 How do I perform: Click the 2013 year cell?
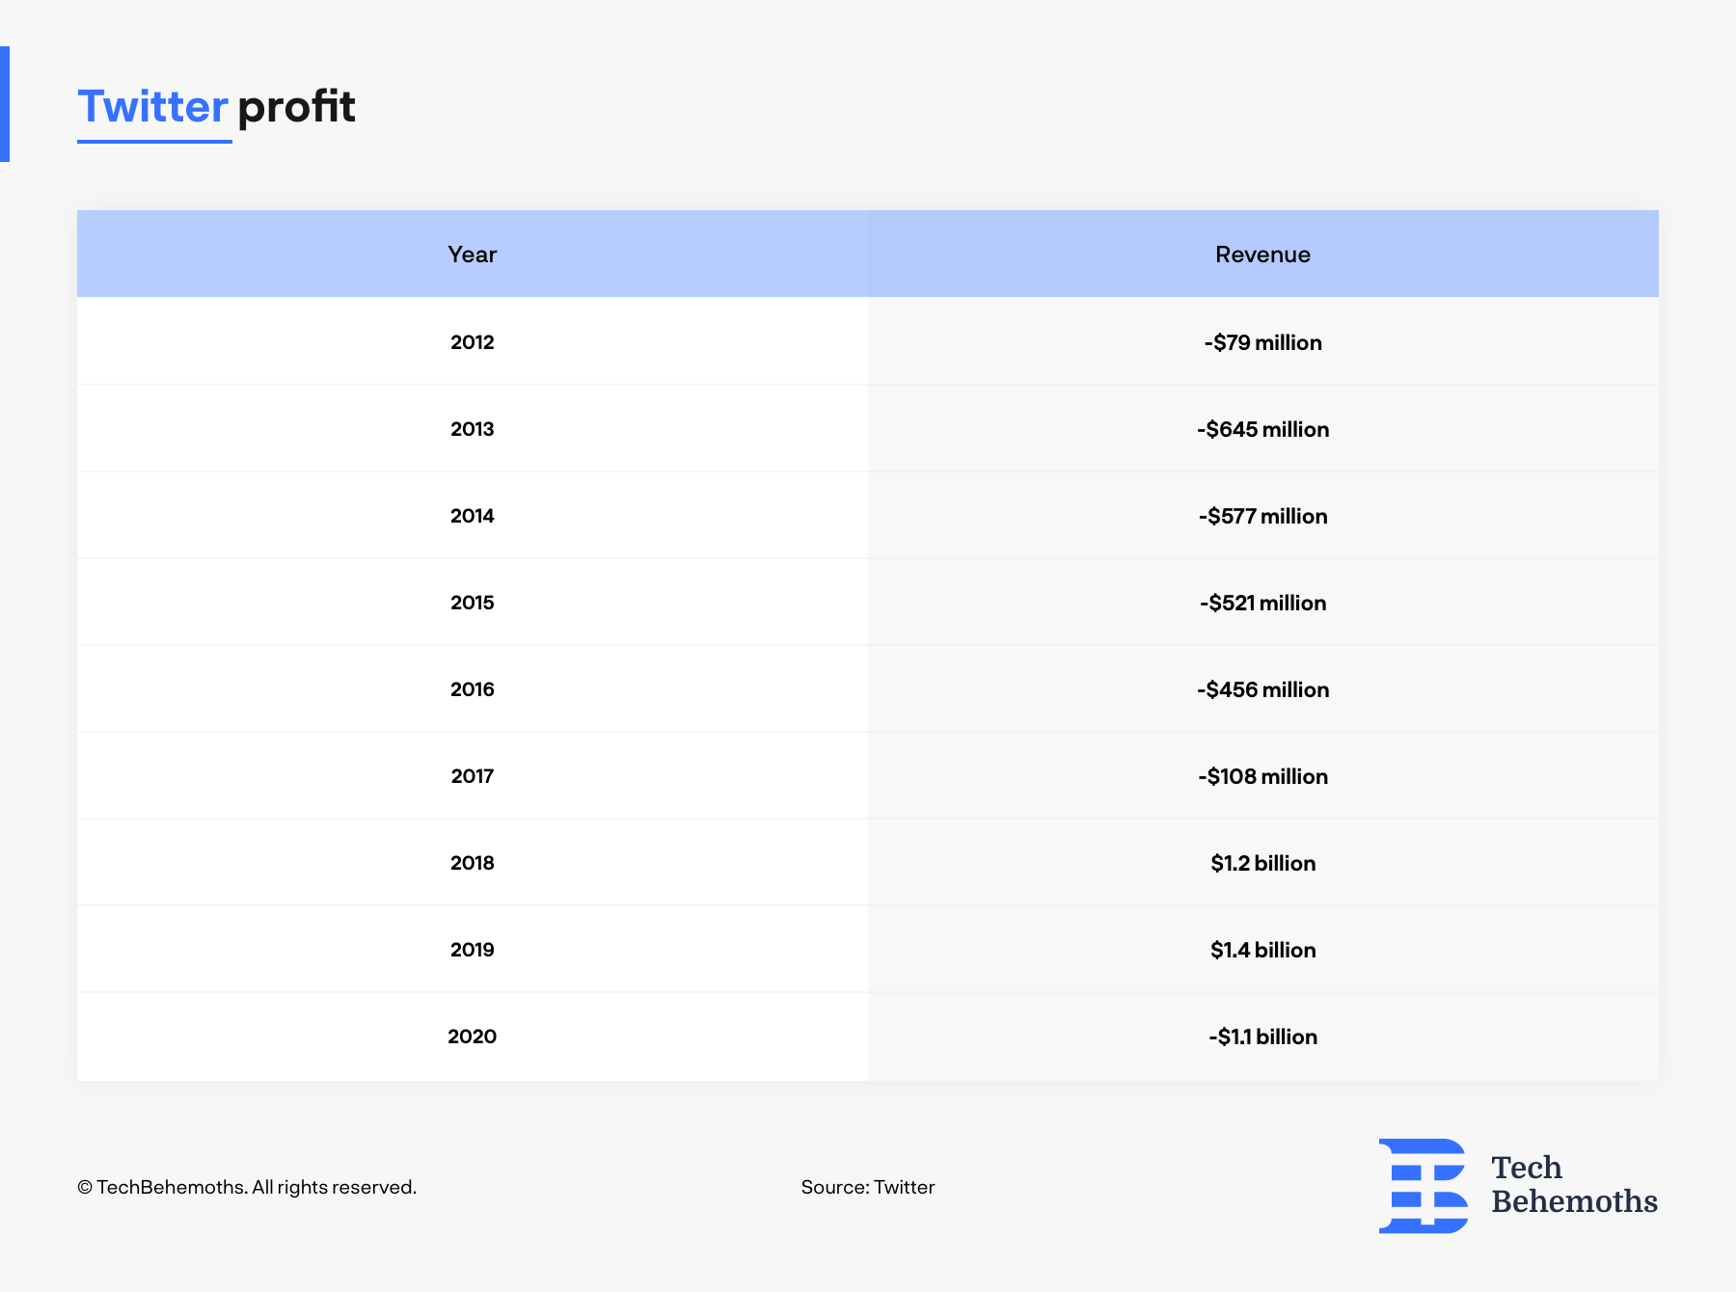(x=473, y=429)
